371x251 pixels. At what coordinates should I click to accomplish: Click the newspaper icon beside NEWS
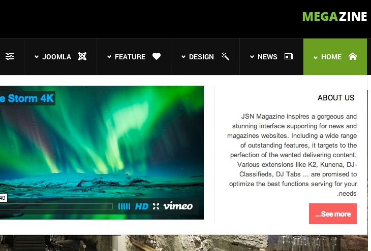pyautogui.click(x=289, y=56)
